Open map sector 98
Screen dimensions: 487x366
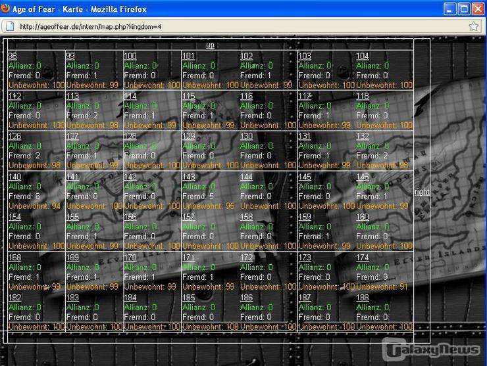point(13,56)
